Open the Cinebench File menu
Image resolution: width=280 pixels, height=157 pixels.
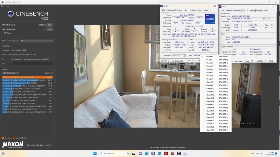(2, 6)
